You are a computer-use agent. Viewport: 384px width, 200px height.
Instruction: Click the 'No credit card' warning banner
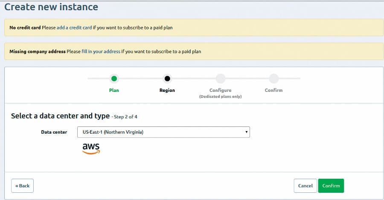click(256, 28)
